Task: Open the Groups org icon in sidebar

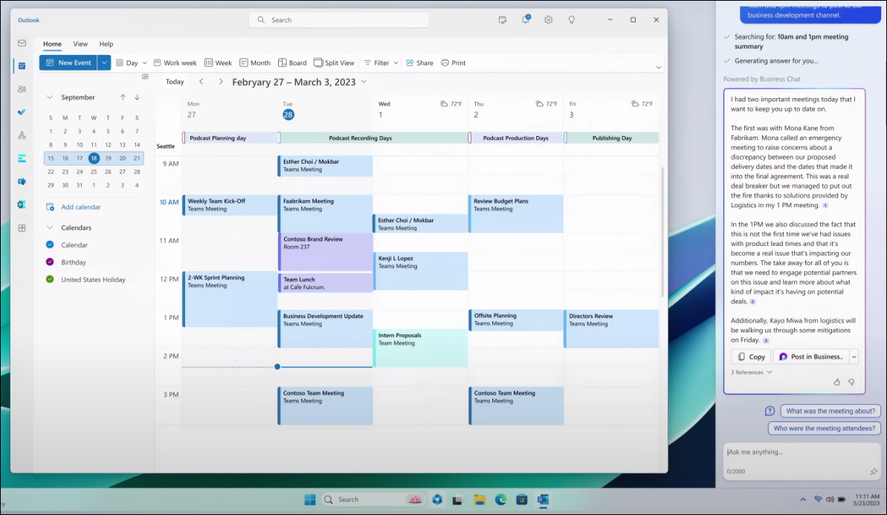Action: [x=22, y=135]
